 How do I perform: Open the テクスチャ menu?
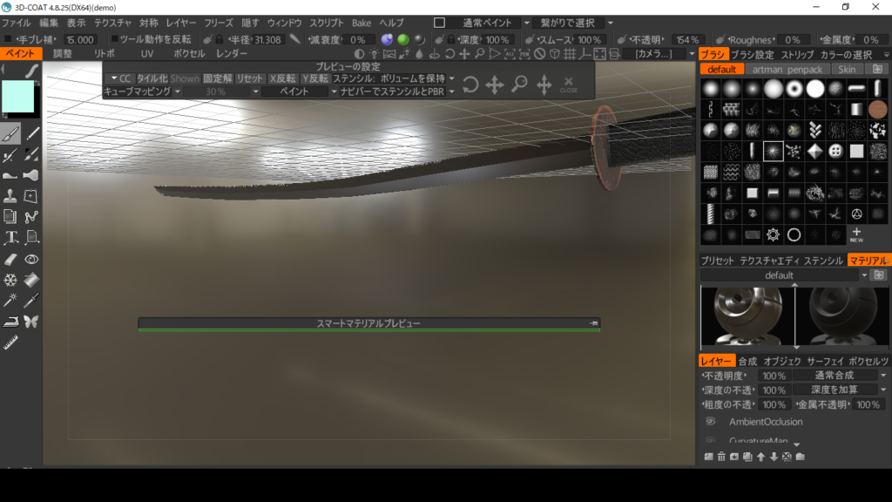pos(112,23)
